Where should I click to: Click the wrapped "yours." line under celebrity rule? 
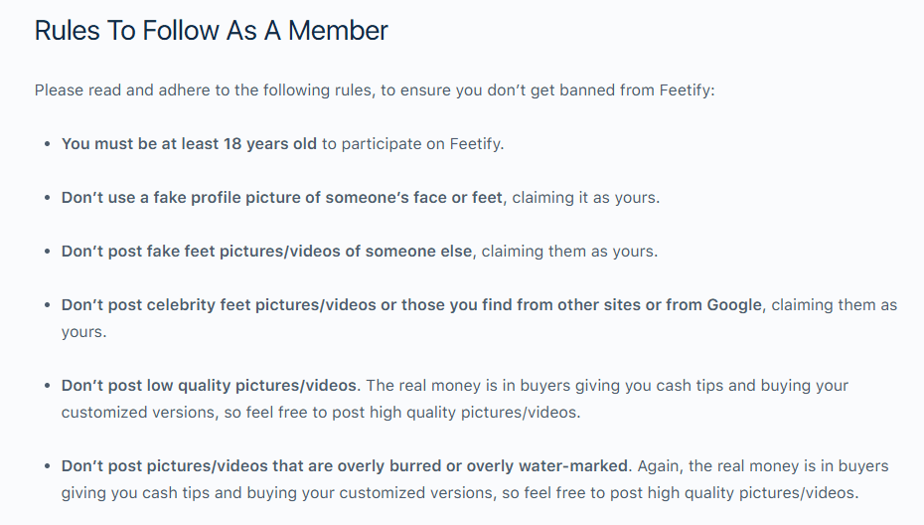[83, 332]
